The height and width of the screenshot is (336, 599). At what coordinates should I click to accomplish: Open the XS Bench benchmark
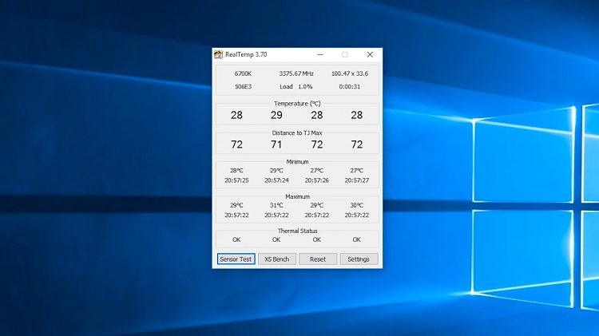coord(276,259)
